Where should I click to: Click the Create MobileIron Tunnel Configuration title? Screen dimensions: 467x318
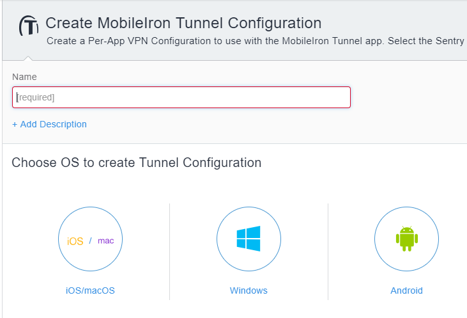183,23
